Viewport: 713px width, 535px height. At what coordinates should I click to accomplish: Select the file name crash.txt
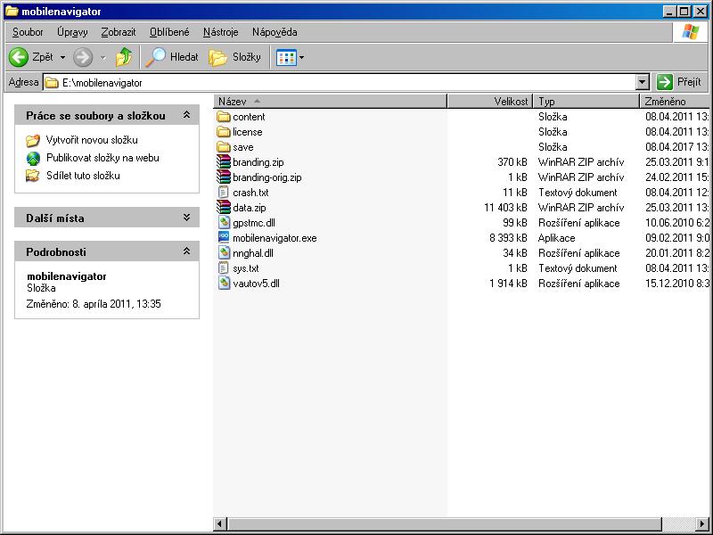tap(250, 193)
